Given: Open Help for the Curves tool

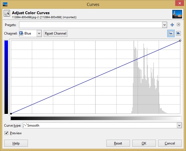Looking at the screenshot, I should point(16,143).
